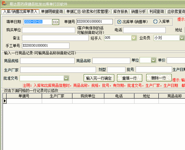
Task: Click the 单价 input field
Action: point(176,61)
